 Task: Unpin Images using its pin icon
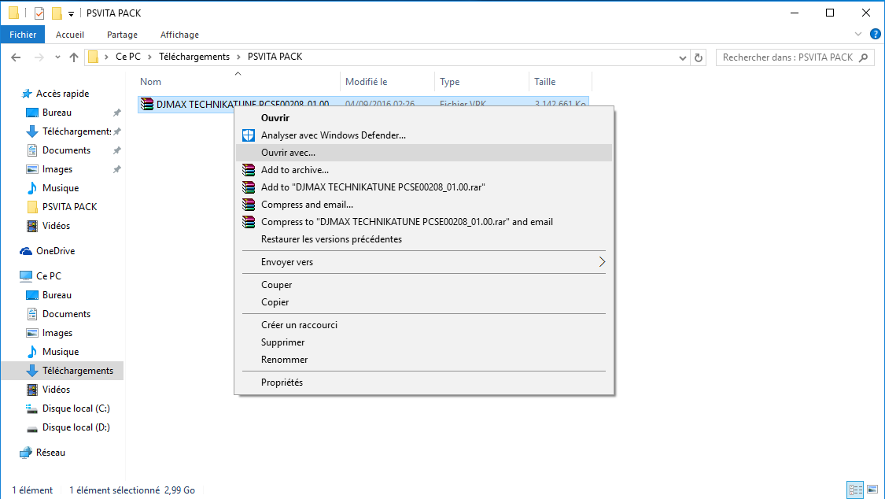(x=117, y=169)
